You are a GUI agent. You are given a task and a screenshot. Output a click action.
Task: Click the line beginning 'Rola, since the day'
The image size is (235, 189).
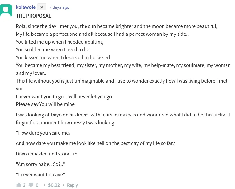coord(117,26)
